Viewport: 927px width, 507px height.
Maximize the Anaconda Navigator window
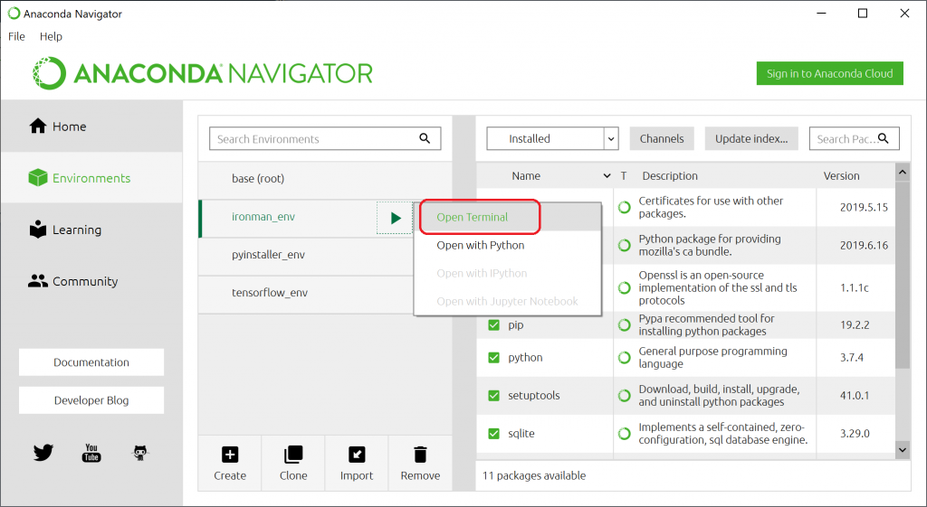tap(863, 13)
